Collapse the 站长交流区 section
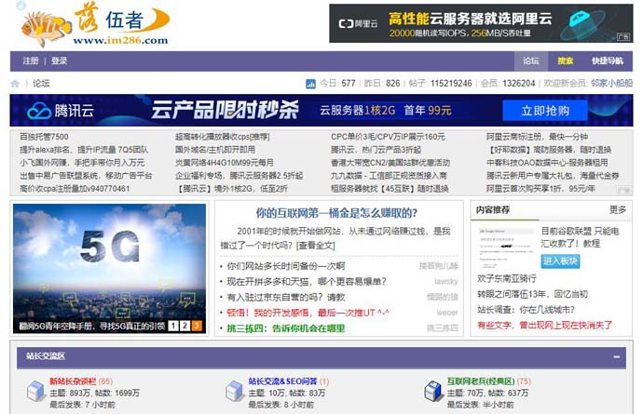 616,357
